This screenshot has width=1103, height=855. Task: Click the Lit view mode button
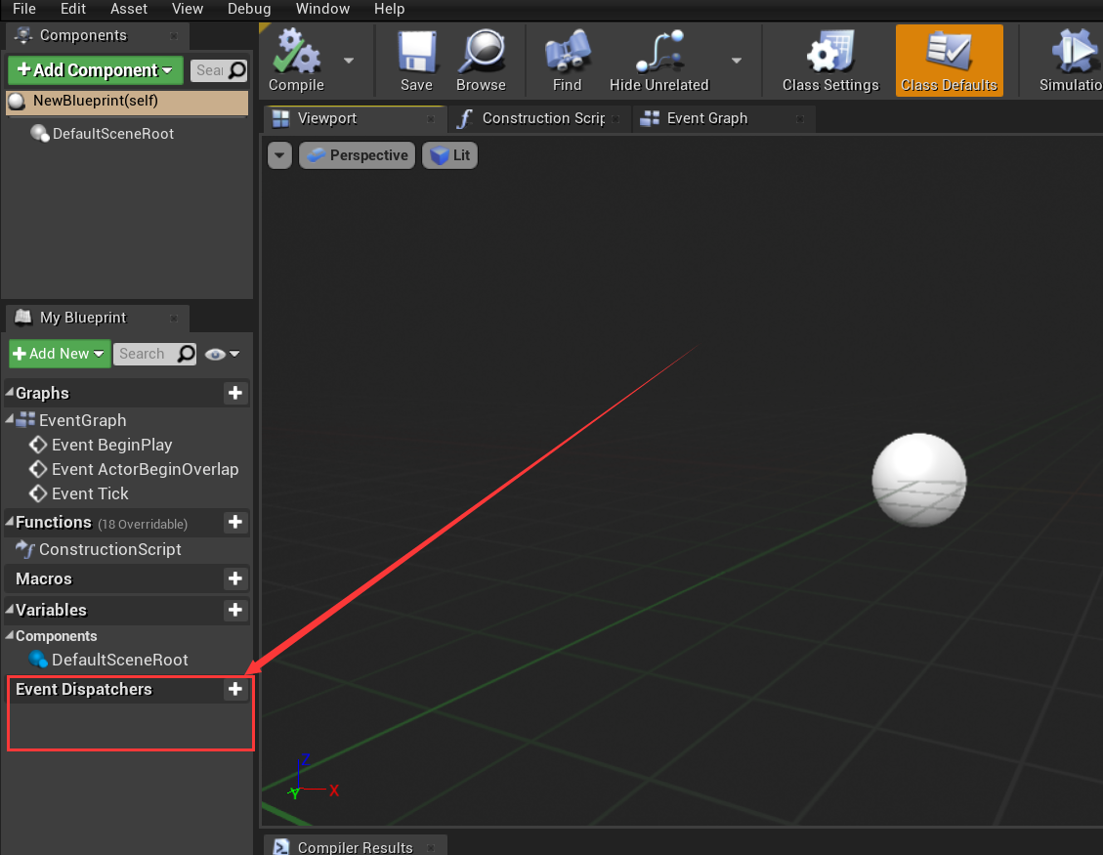[x=449, y=154]
